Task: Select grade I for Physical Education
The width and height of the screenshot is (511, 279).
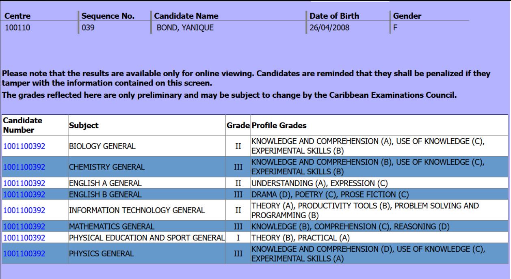Action: point(238,238)
